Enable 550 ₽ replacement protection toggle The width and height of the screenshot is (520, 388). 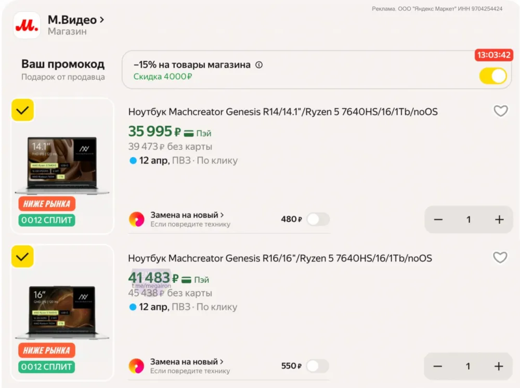317,366
